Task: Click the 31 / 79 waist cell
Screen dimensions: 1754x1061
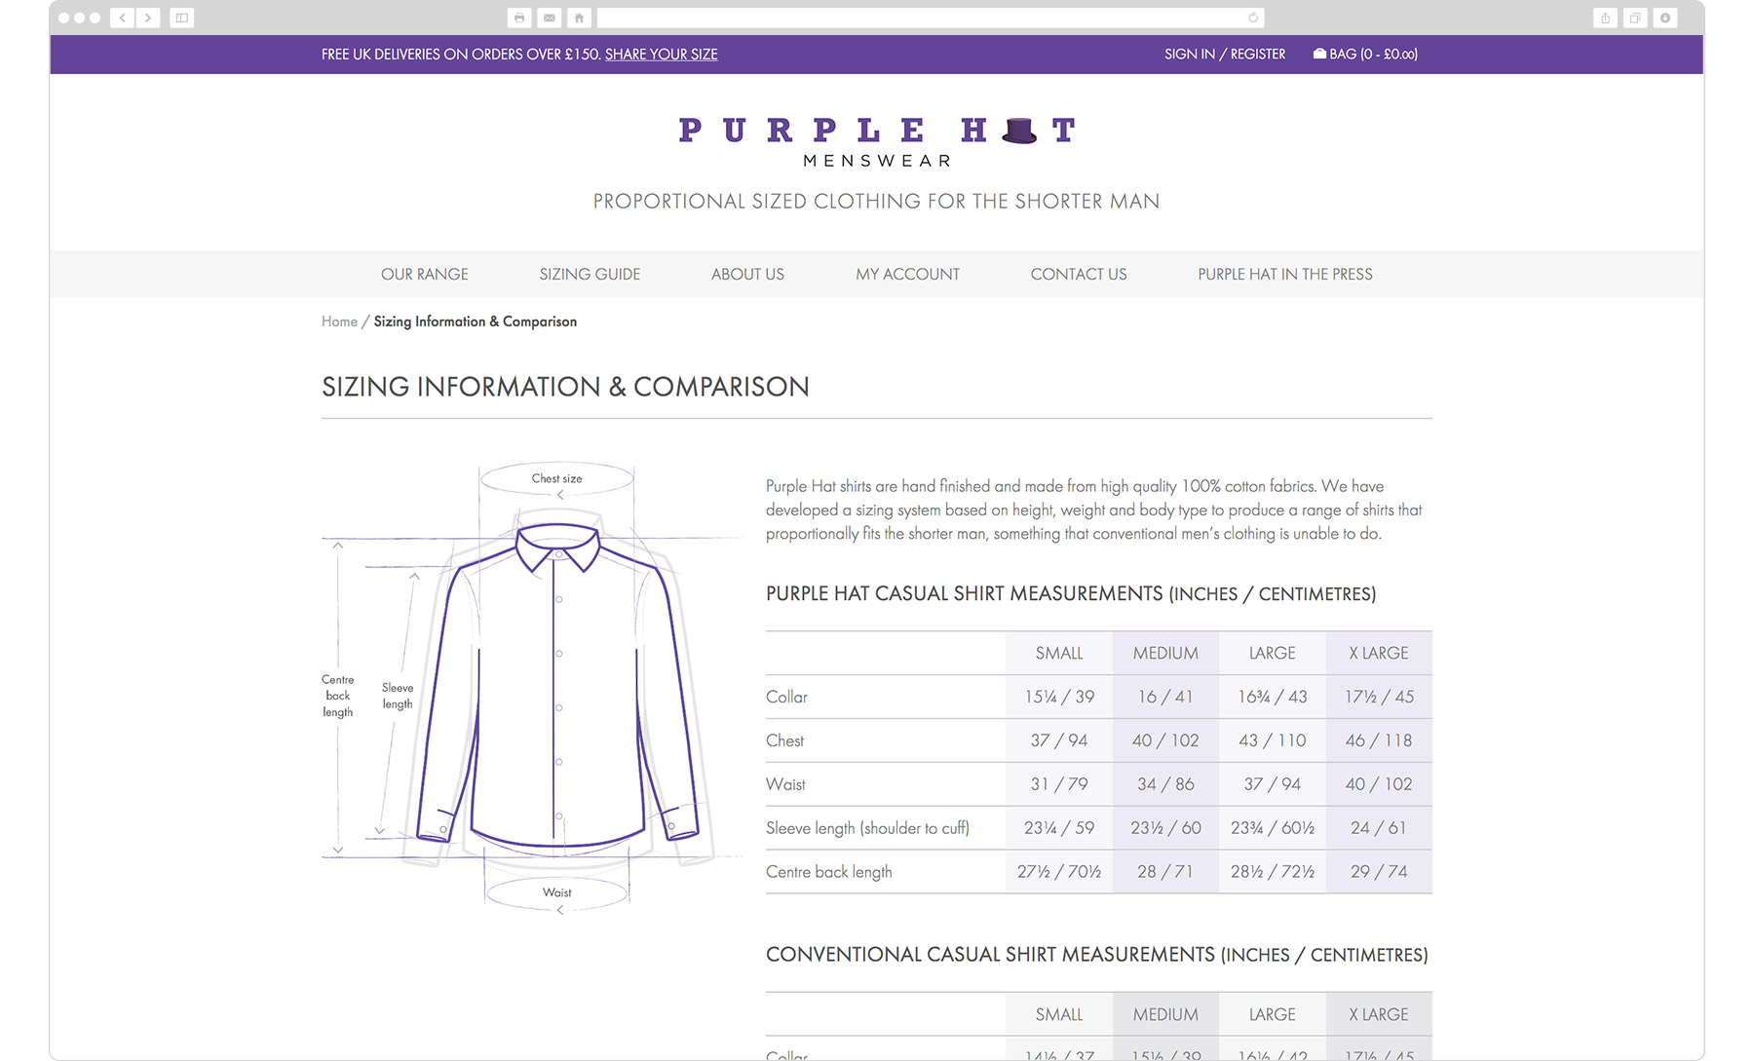Action: tap(1059, 784)
